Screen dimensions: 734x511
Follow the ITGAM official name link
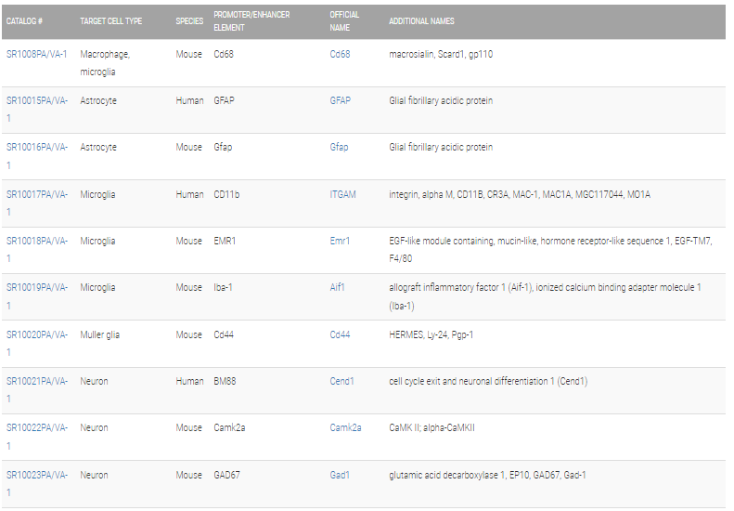pos(342,194)
